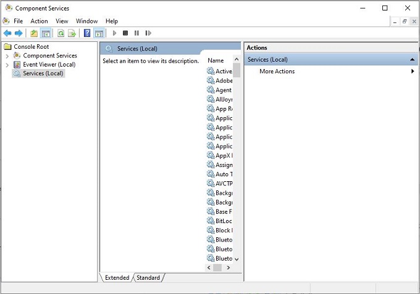Viewport: 420px width, 294px height.
Task: Click the Up one level folder icon
Action: pyautogui.click(x=34, y=33)
